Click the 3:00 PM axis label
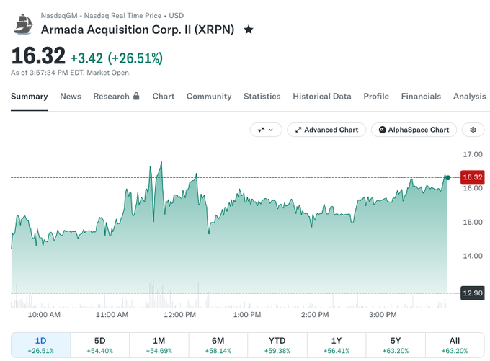The image size is (490, 361). coord(383,315)
